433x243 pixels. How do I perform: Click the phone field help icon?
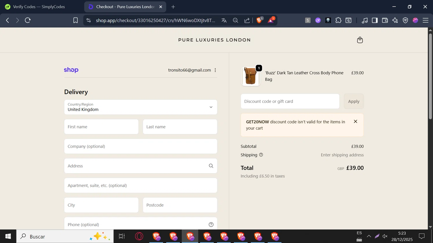(211, 225)
